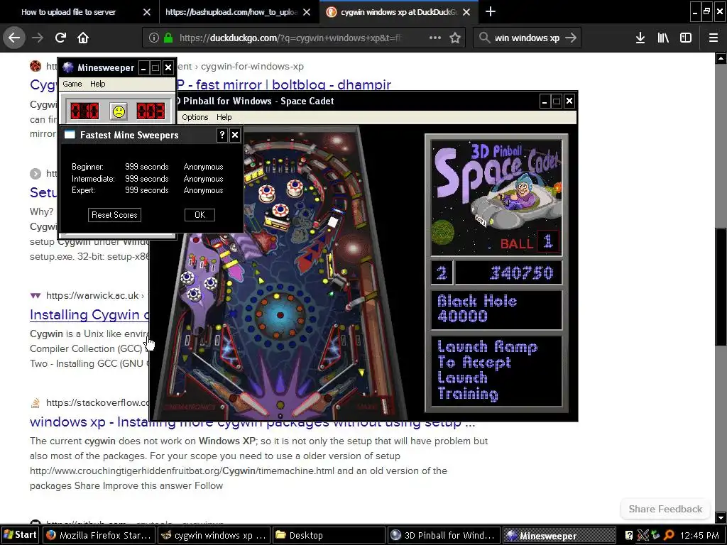The width and height of the screenshot is (727, 545).
Task: Click Minesweeper timer counter display
Action: 151,111
